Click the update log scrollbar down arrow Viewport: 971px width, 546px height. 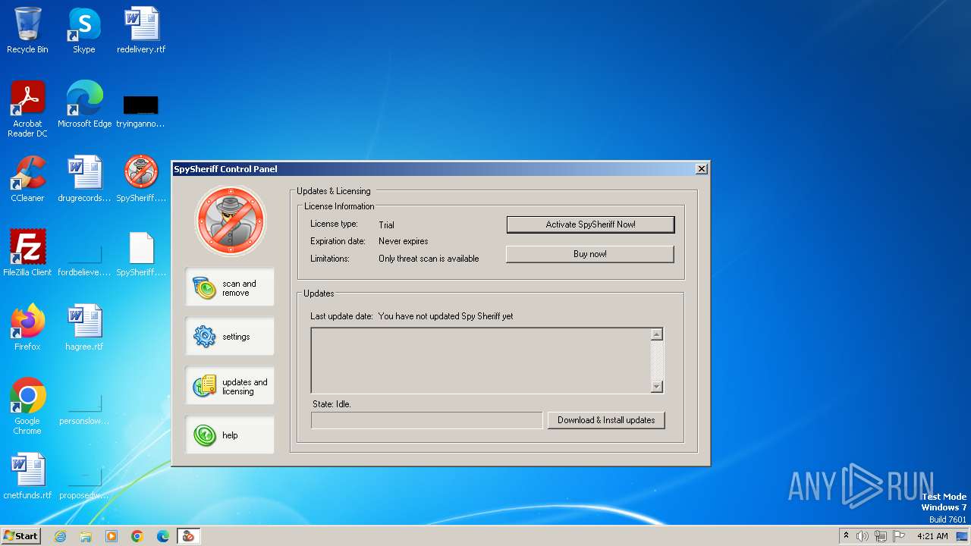tap(657, 387)
